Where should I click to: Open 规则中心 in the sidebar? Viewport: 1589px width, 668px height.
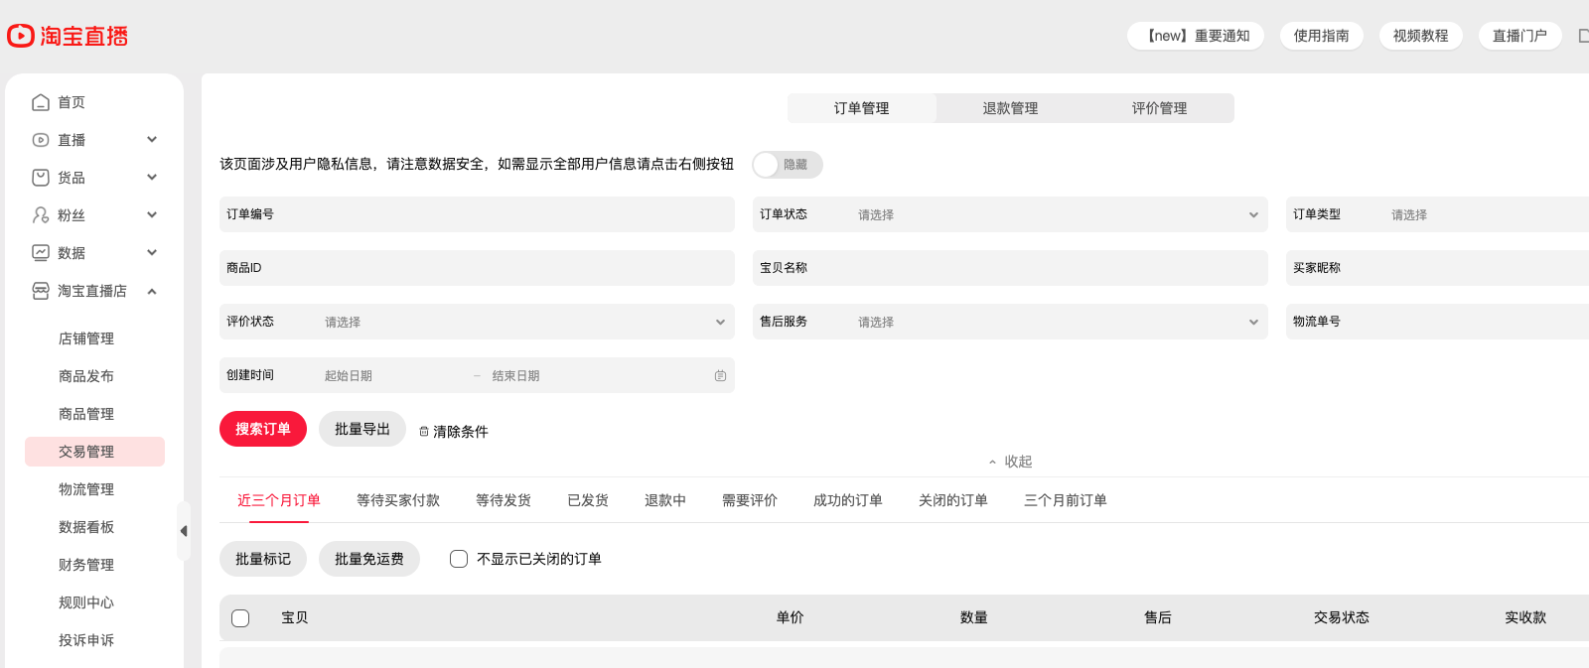pyautogui.click(x=86, y=602)
